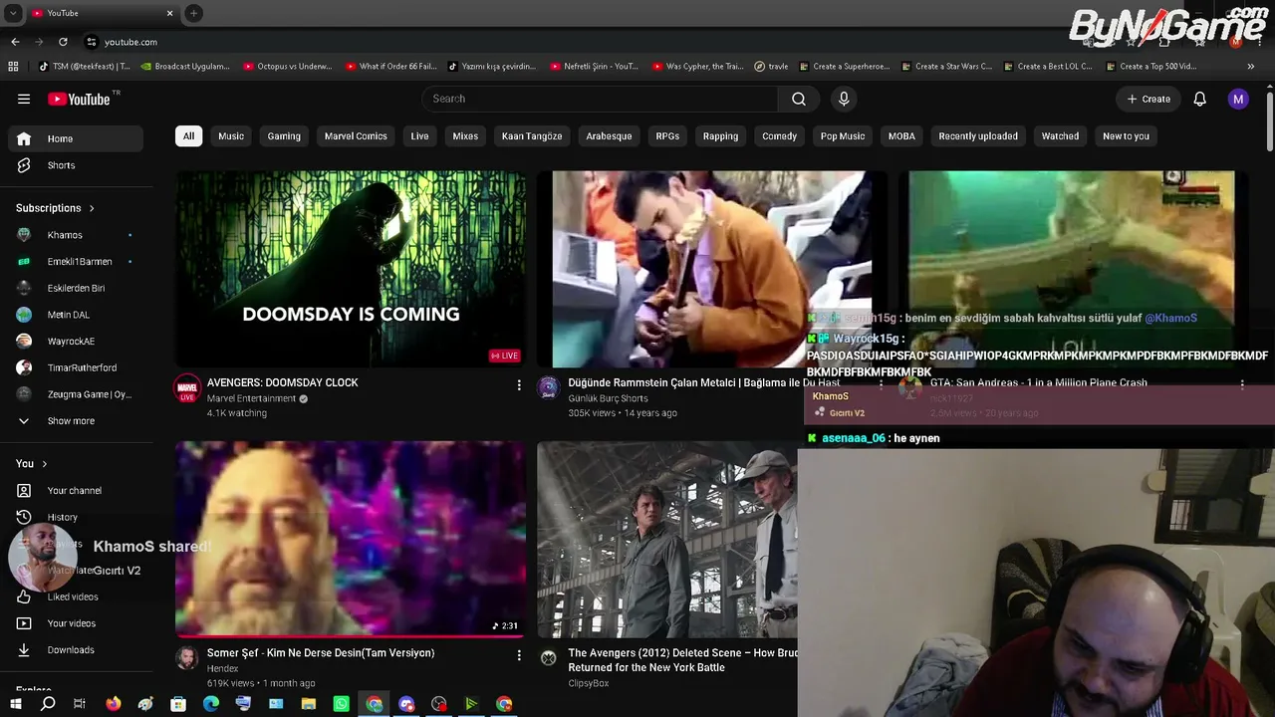The height and width of the screenshot is (717, 1275).
Task: Open Liked videos in the sidebar
Action: pos(76,597)
